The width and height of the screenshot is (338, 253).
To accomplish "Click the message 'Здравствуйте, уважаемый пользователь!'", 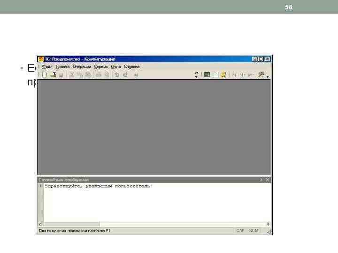I will [x=99, y=186].
